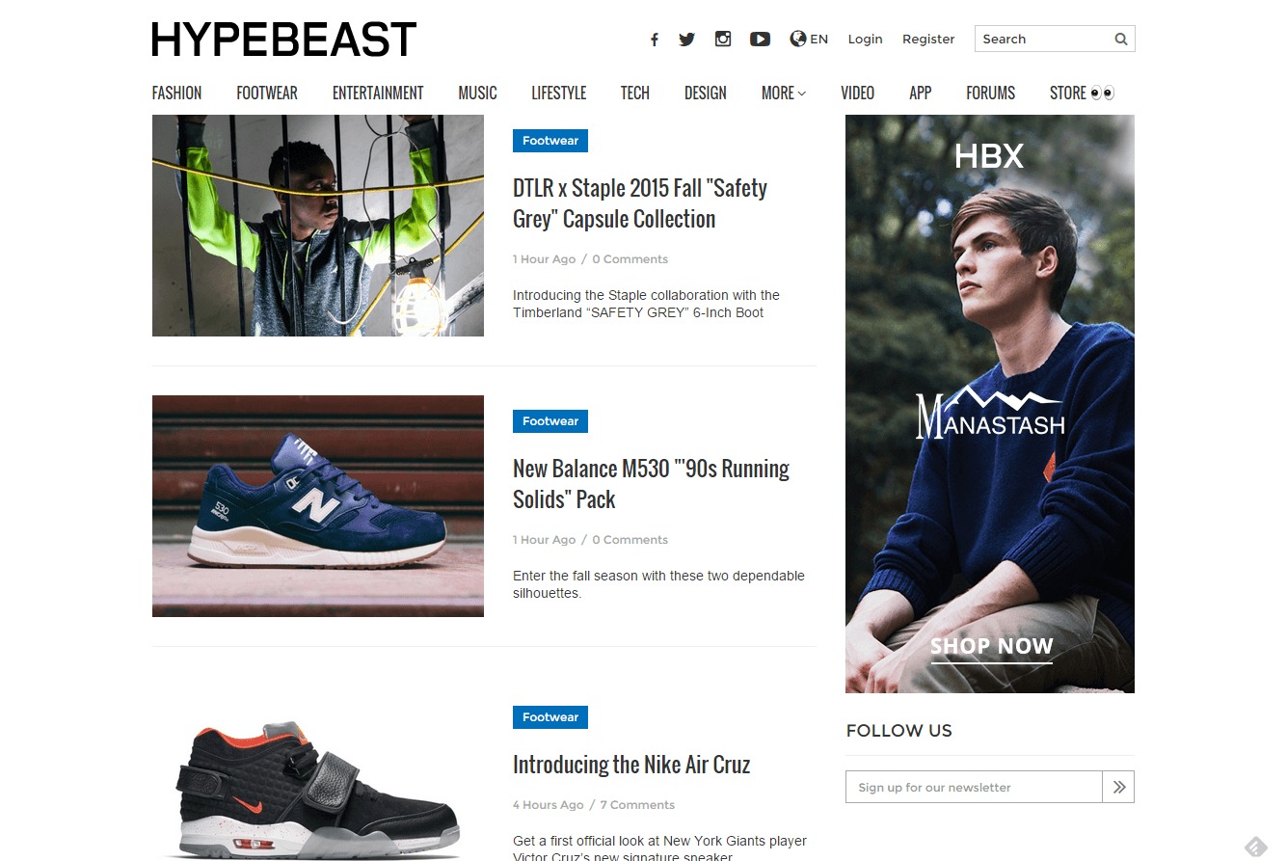Click the small tag icon in the bottom corner

click(1255, 847)
